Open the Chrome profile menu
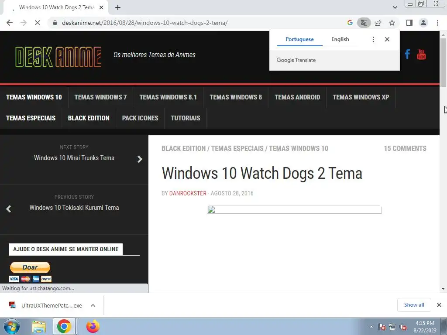 [x=423, y=23]
